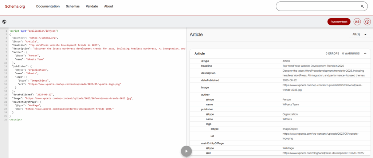Viewport: 373px width, 158px height.
Task: Click the image property row
Action: pos(280,87)
